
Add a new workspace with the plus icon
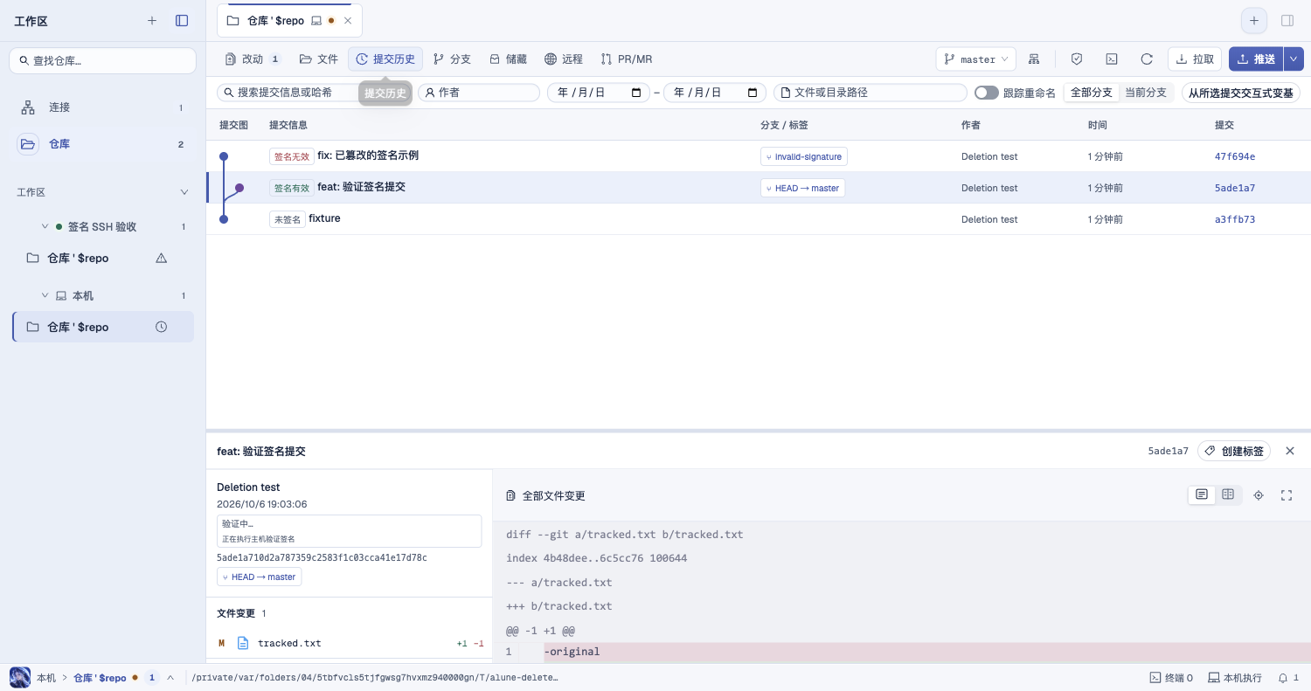pyautogui.click(x=152, y=20)
